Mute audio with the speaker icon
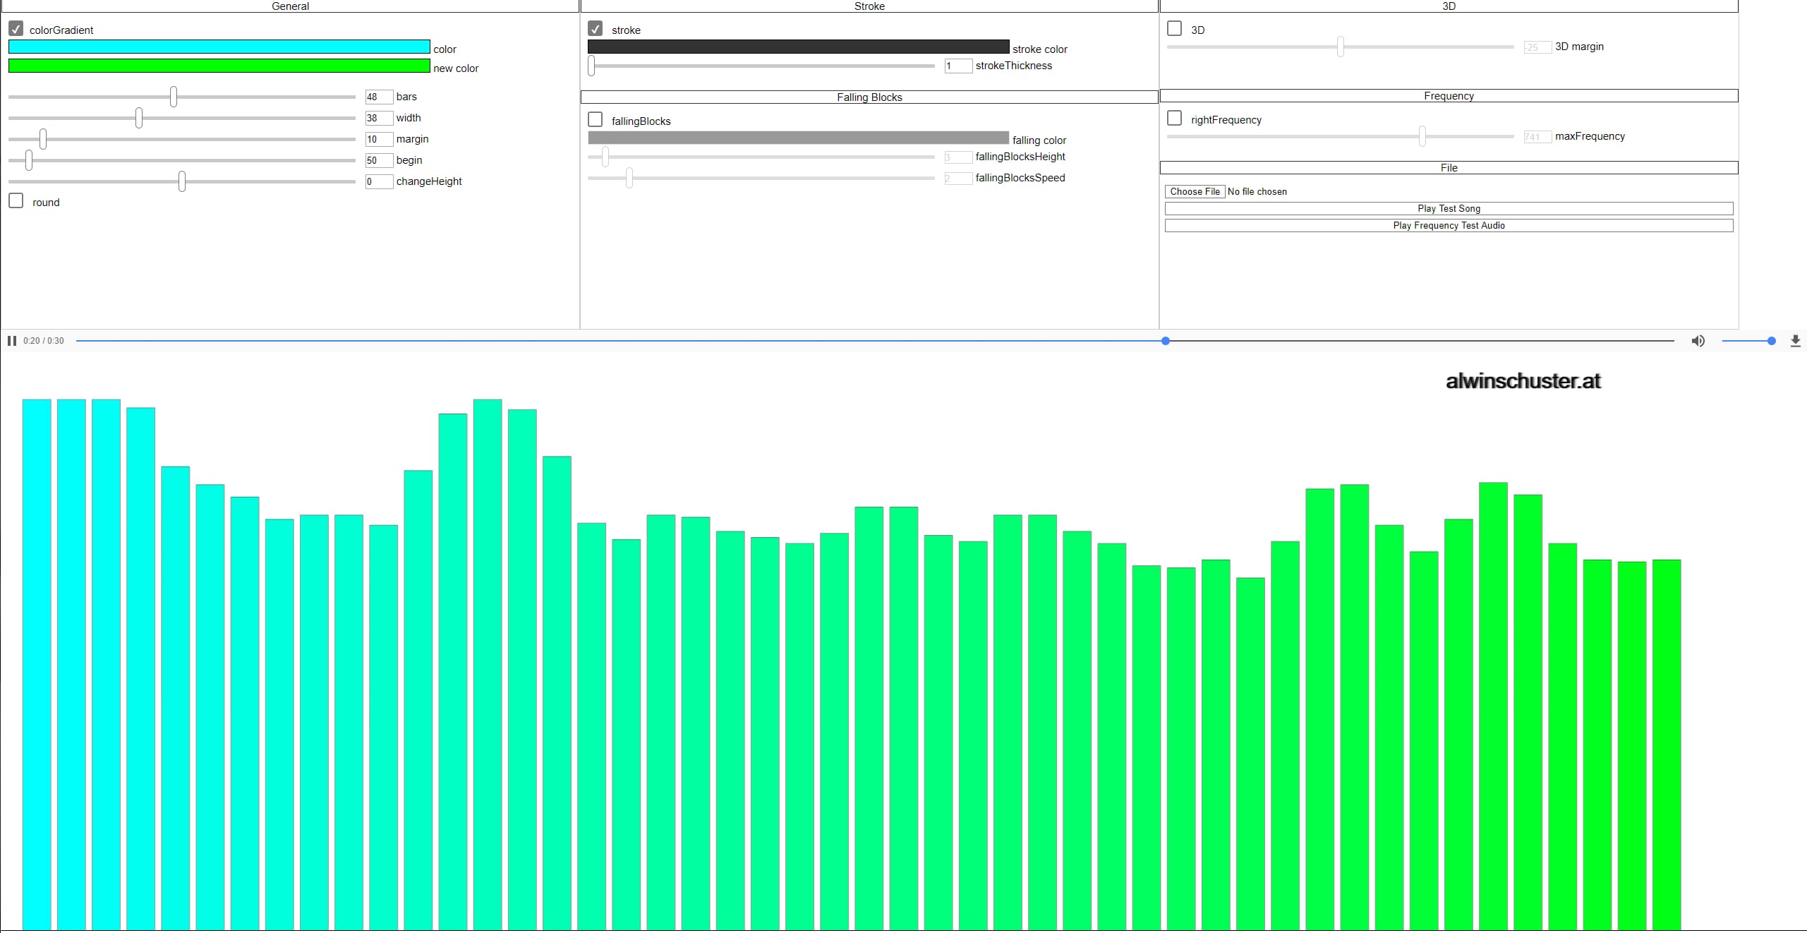 click(1698, 341)
